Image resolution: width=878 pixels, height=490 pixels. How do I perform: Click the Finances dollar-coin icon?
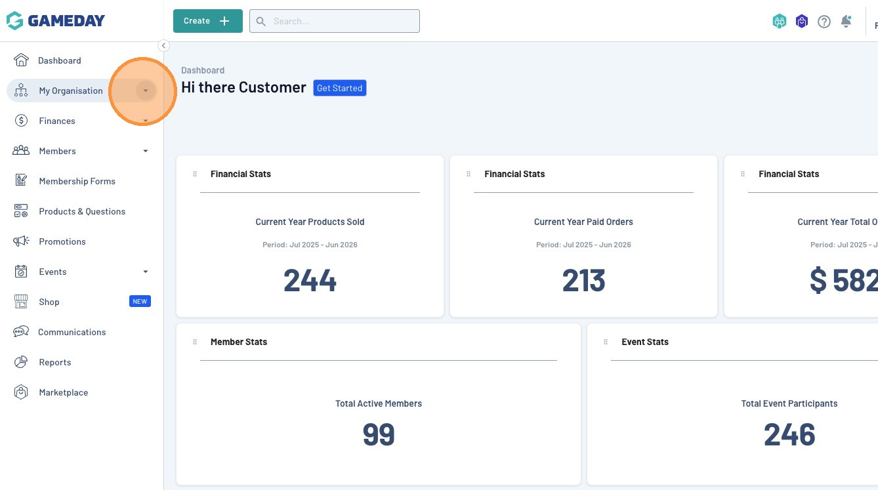pyautogui.click(x=21, y=121)
